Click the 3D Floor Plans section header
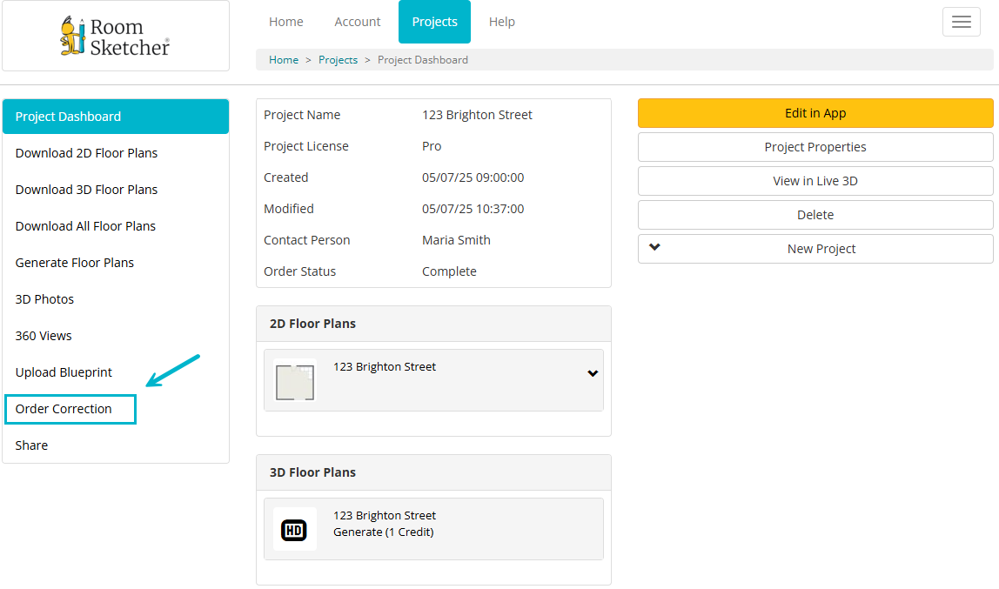The width and height of the screenshot is (999, 589). [433, 472]
